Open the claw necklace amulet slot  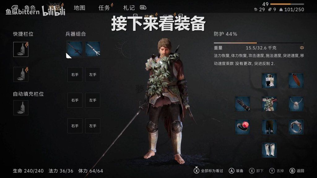(x=296, y=104)
